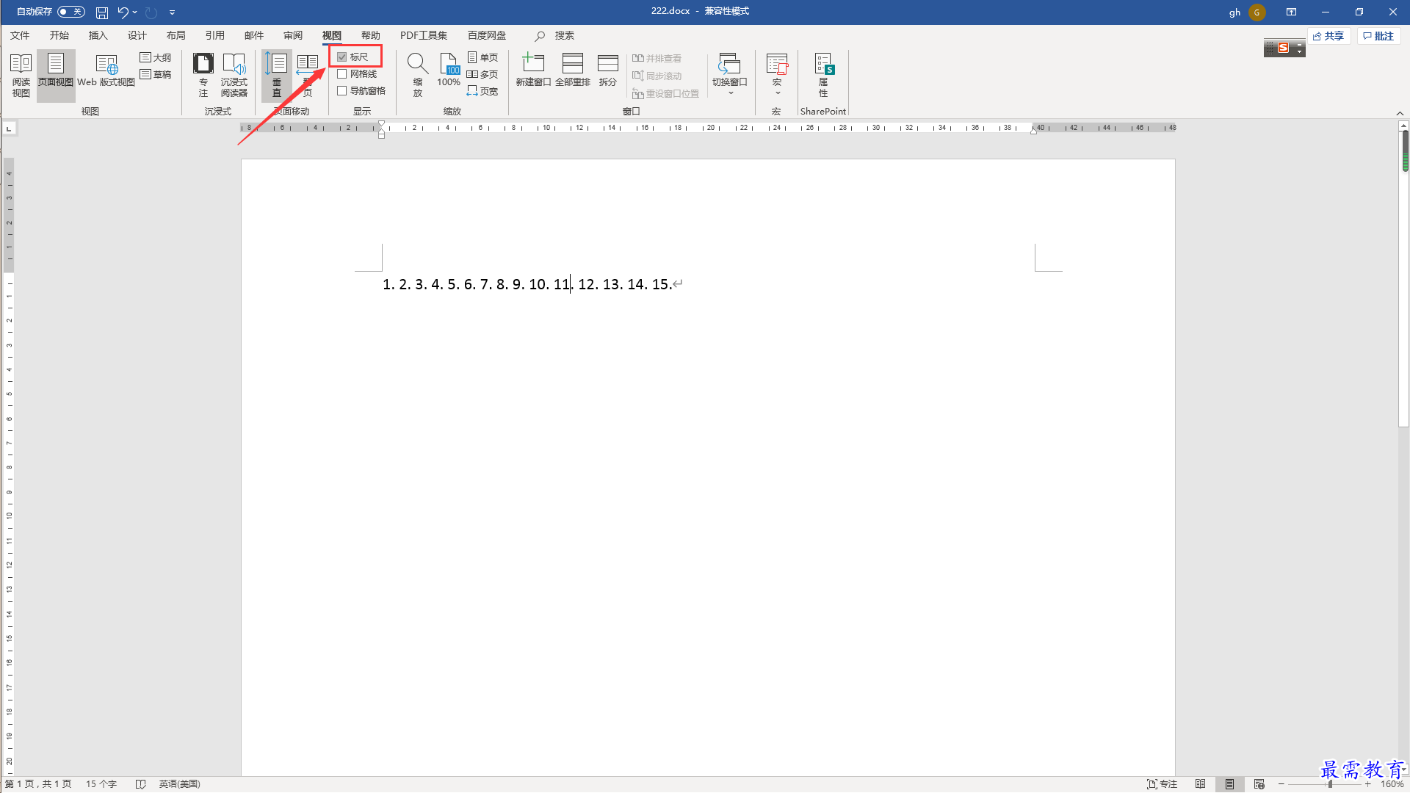This screenshot has height=793, width=1410.
Task: Click the vertical scrollbar thumb
Action: (x=1405, y=151)
